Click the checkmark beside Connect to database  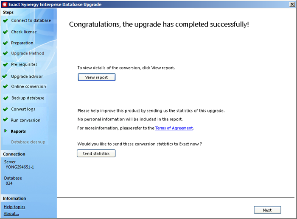[6, 20]
